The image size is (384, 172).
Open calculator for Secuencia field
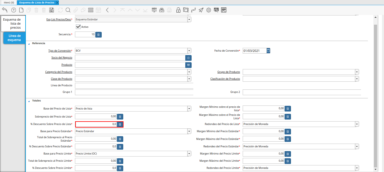99,35
